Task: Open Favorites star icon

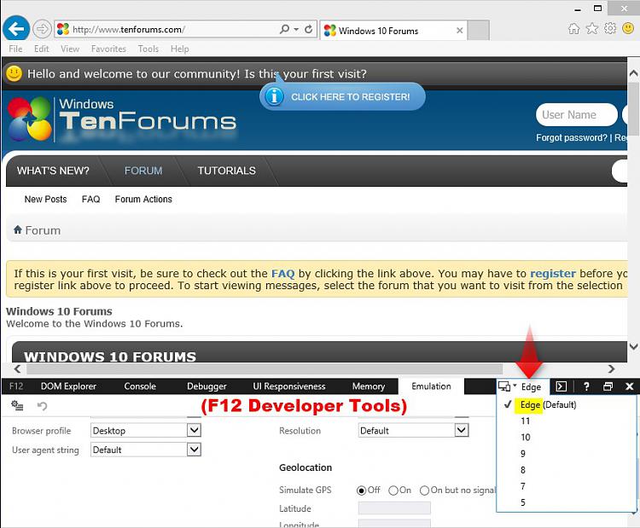Action: click(x=592, y=28)
